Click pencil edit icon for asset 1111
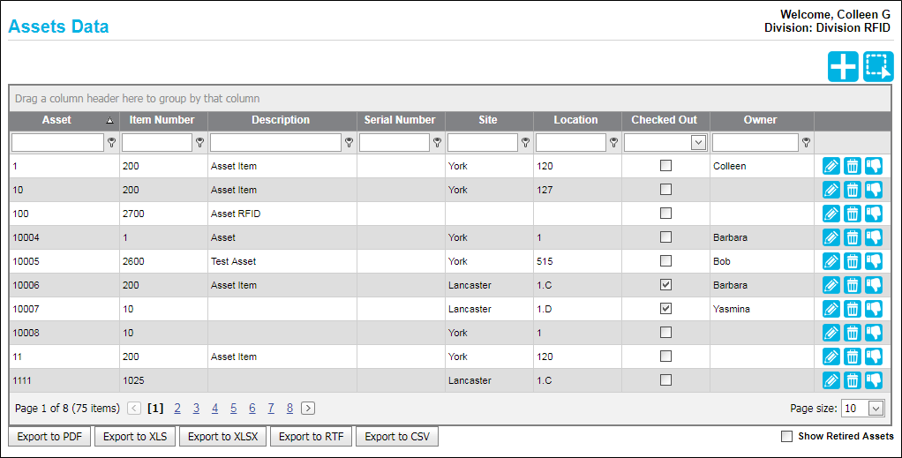This screenshot has height=458, width=902. coord(831,380)
